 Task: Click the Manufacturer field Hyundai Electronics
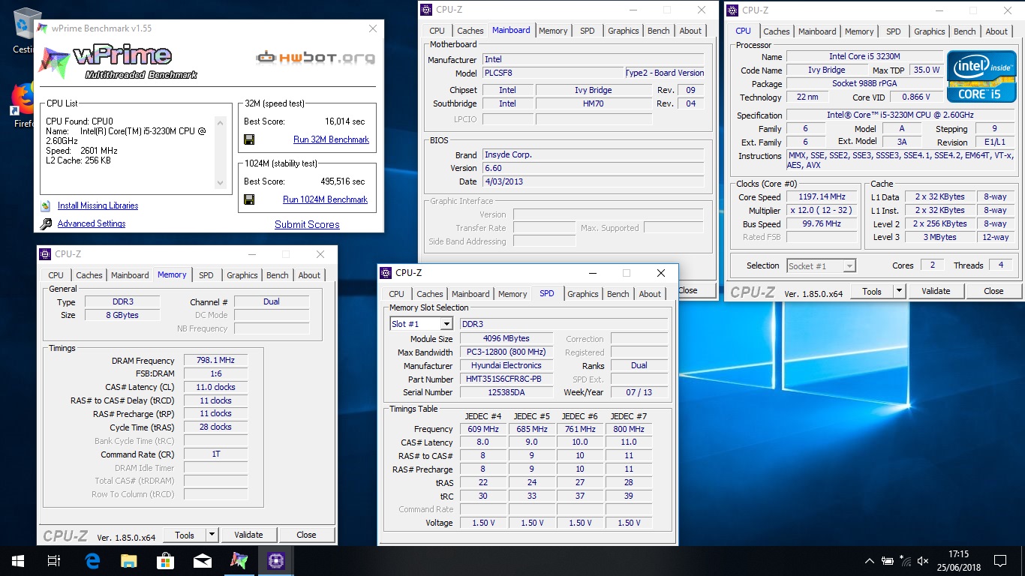coord(506,366)
